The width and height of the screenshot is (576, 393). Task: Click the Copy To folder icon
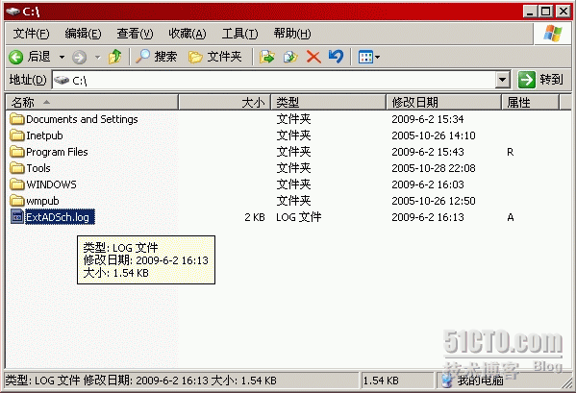click(290, 57)
